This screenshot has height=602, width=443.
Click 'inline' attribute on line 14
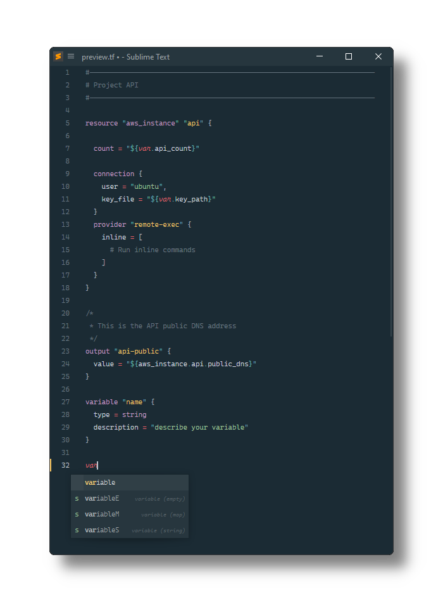click(114, 237)
